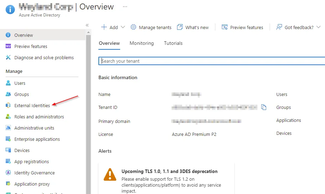Click the Groups icon in the sidebar

pyautogui.click(x=8, y=94)
